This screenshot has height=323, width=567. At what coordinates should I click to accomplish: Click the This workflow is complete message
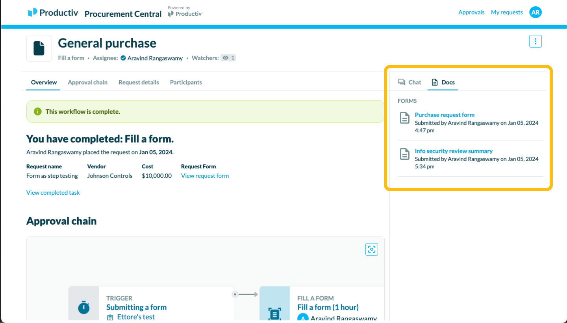(x=83, y=112)
